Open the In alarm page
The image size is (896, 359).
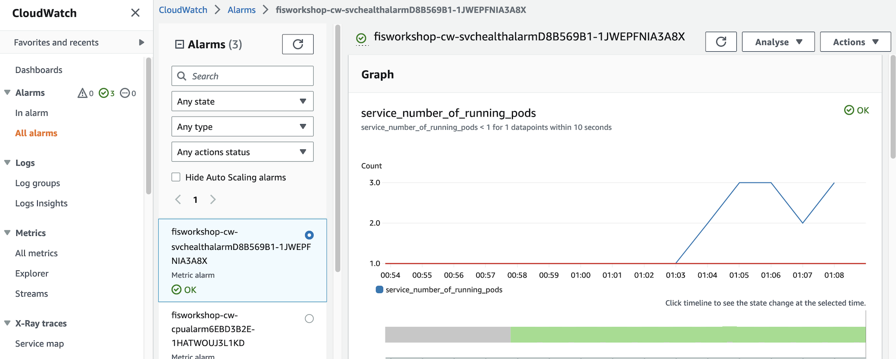pos(32,113)
